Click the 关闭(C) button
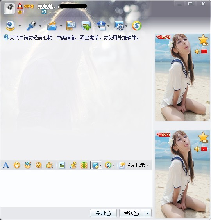The image size is (211, 220). [103, 213]
